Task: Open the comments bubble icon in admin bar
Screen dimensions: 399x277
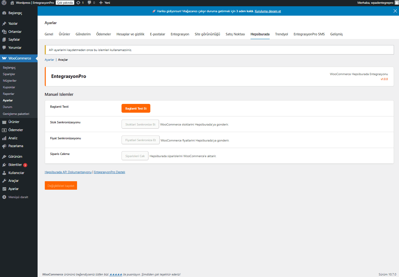Action: point(90,3)
